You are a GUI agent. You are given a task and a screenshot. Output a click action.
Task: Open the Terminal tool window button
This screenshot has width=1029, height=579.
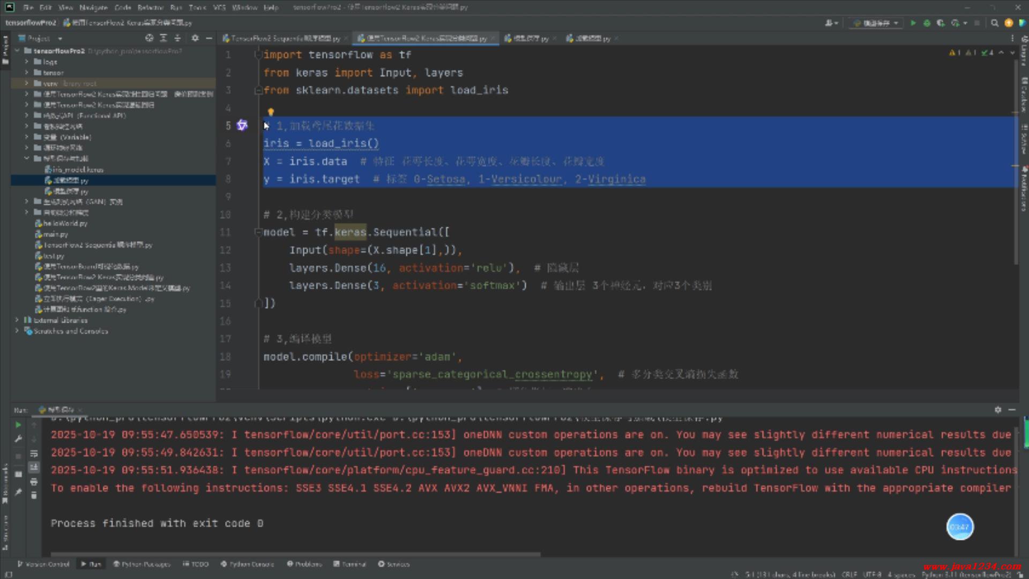pos(349,564)
